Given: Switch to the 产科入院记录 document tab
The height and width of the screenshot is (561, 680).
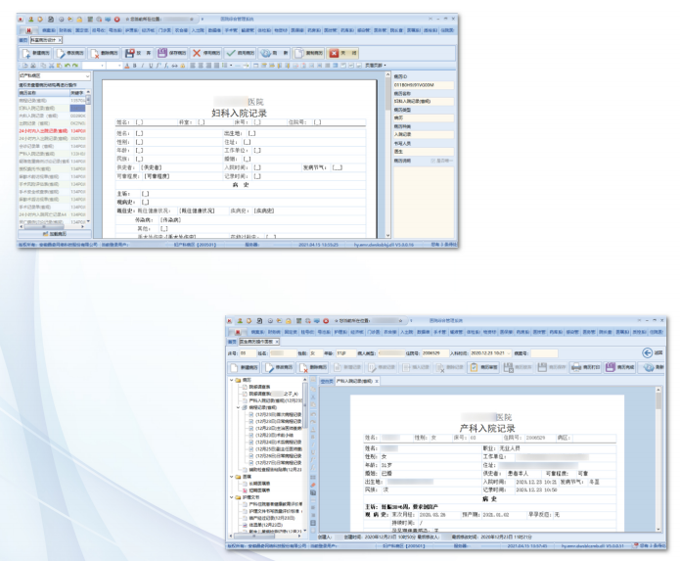Looking at the screenshot, I should [355, 381].
